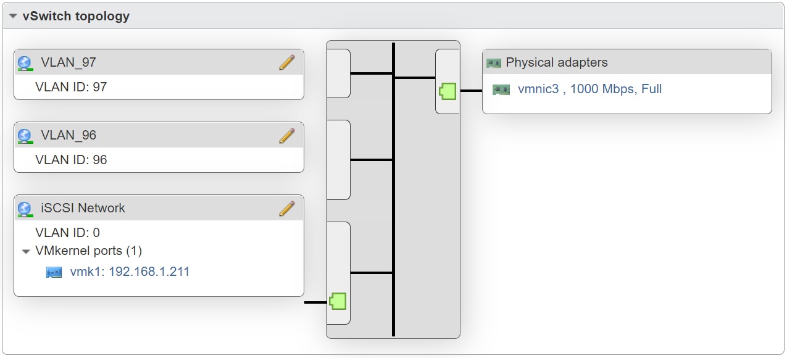Screen dimensions: 787x358
Task: Click the iSCSI Network globe icon
Action: coord(25,209)
